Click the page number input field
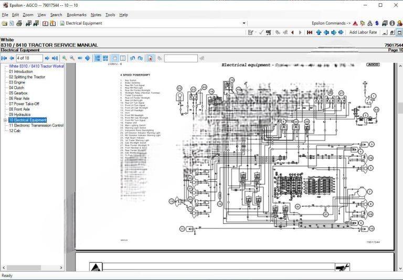Image resolution: width=403 pixels, height=280 pixels. pyautogui.click(x=28, y=58)
